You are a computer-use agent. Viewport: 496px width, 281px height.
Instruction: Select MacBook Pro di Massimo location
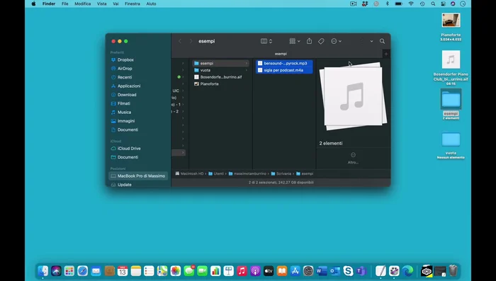(x=138, y=176)
